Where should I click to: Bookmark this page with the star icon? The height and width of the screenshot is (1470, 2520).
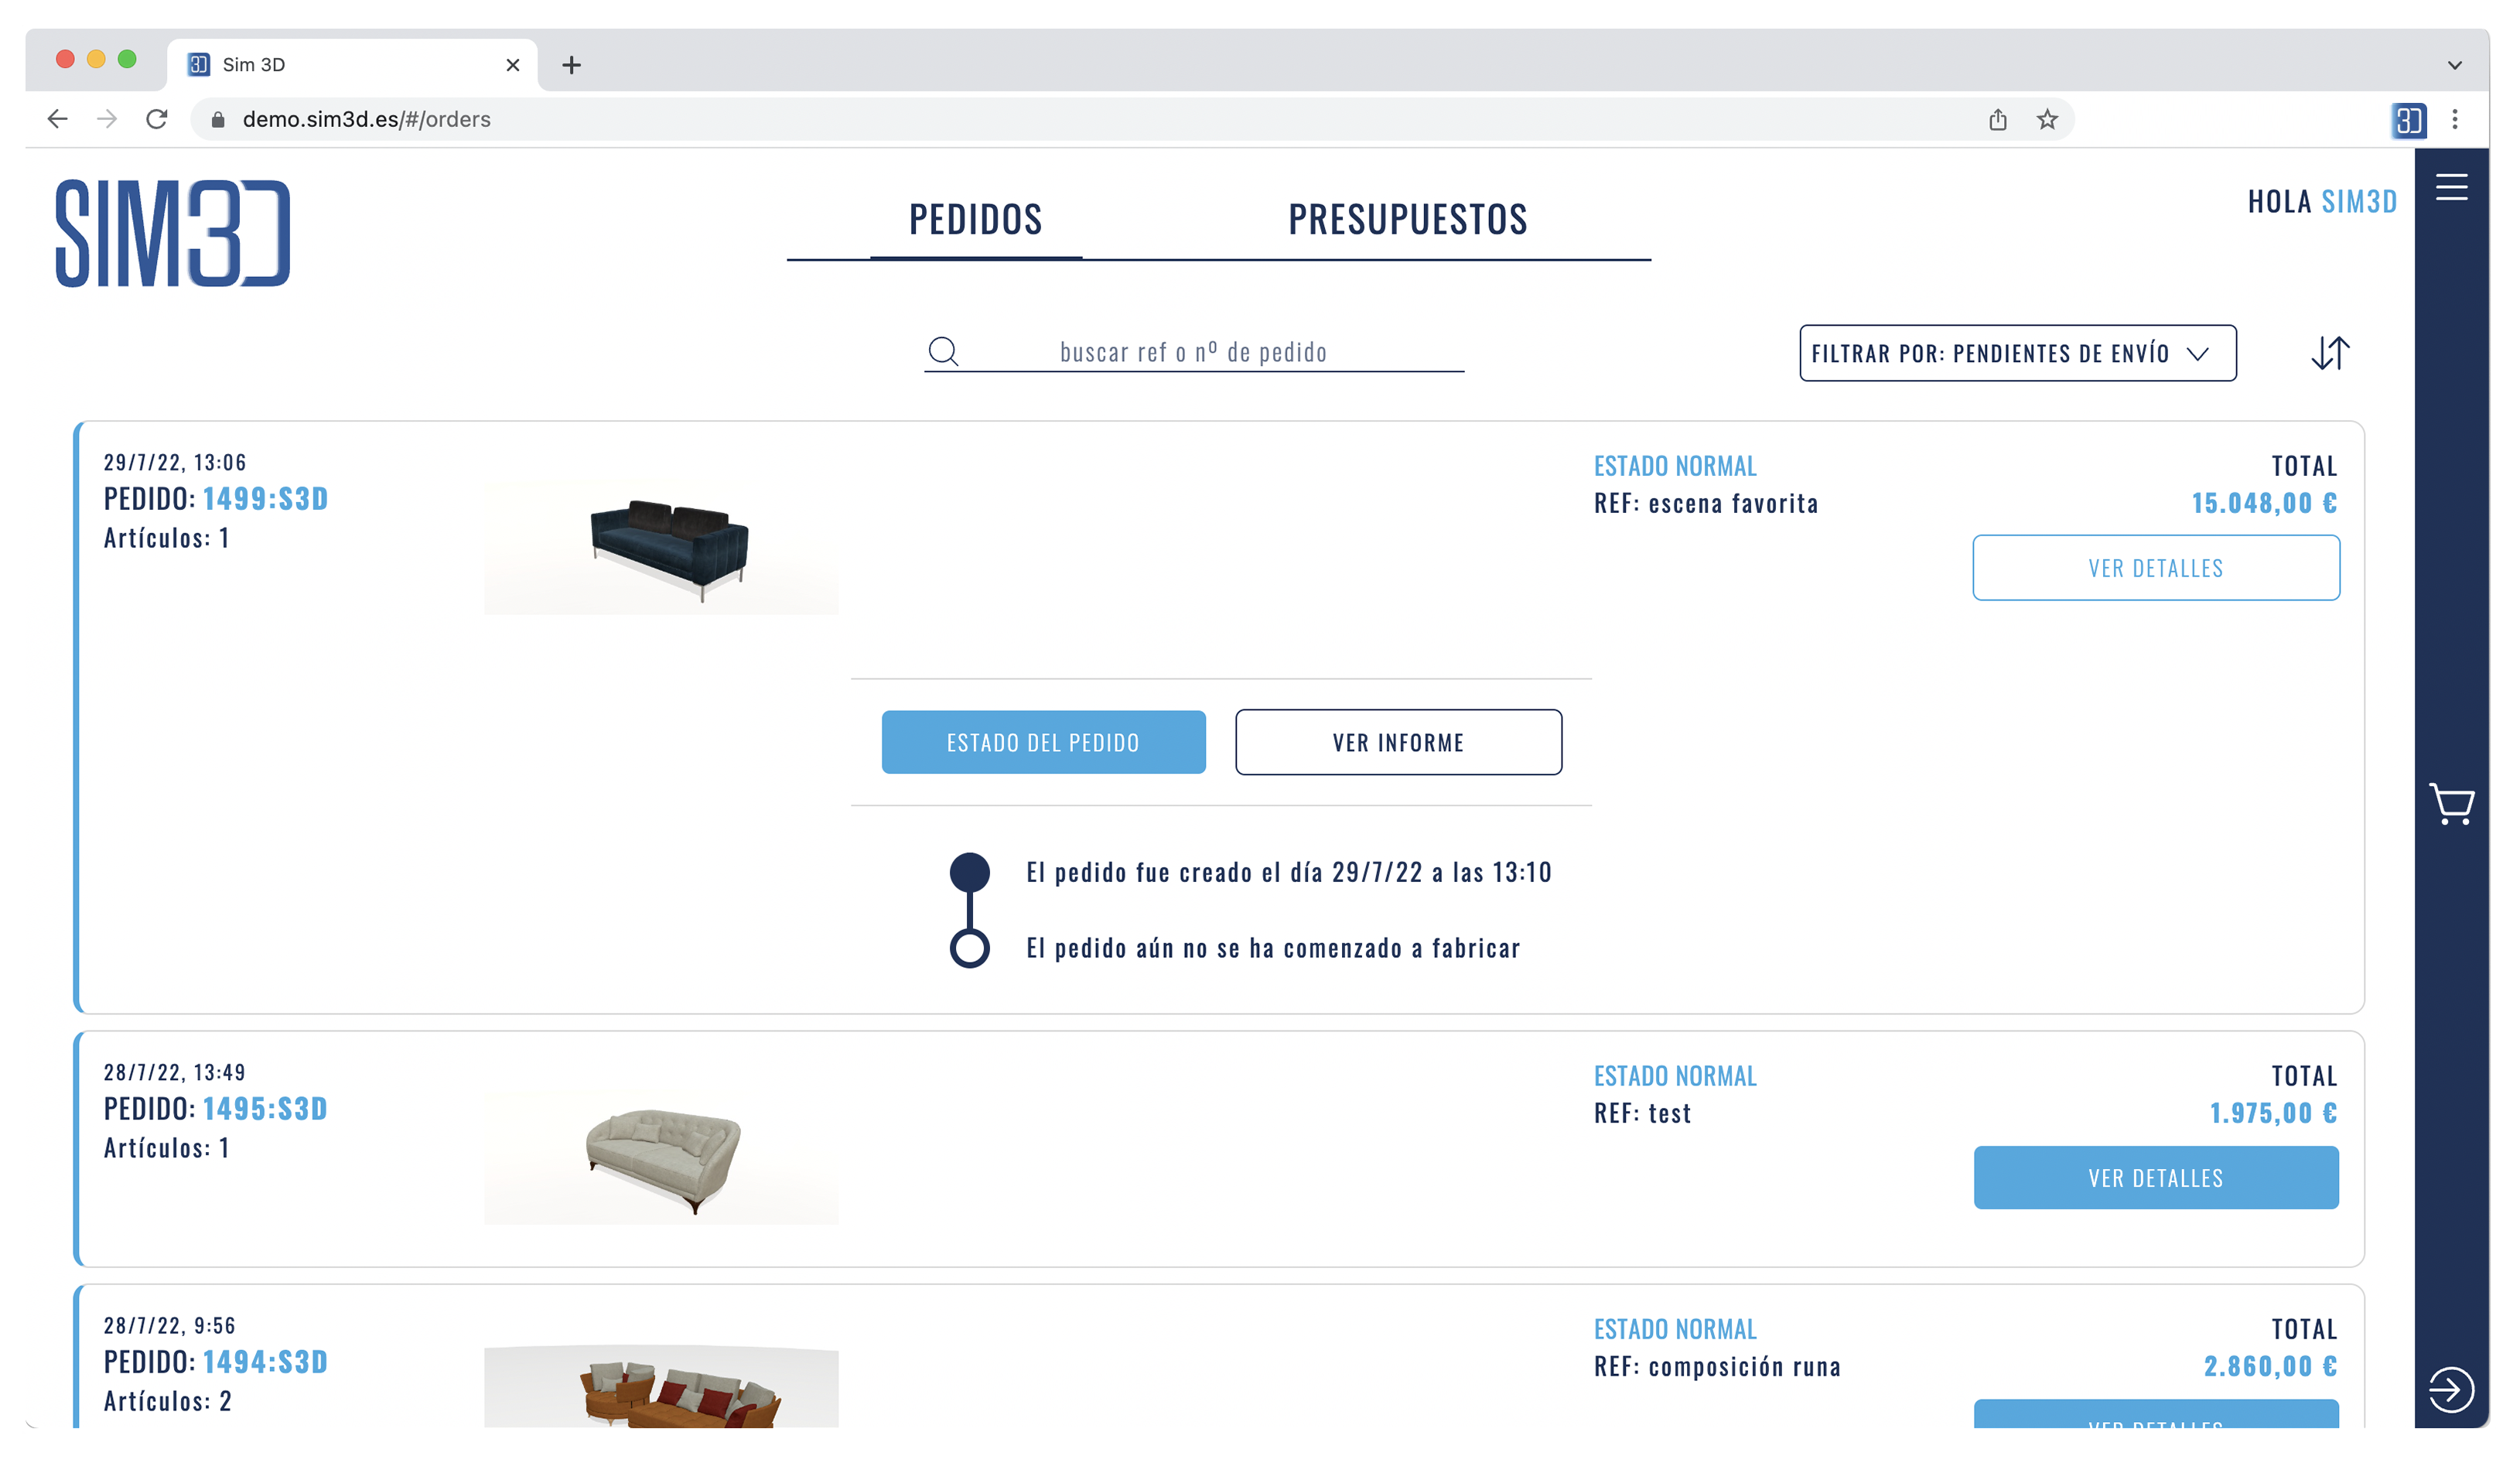[x=2047, y=120]
